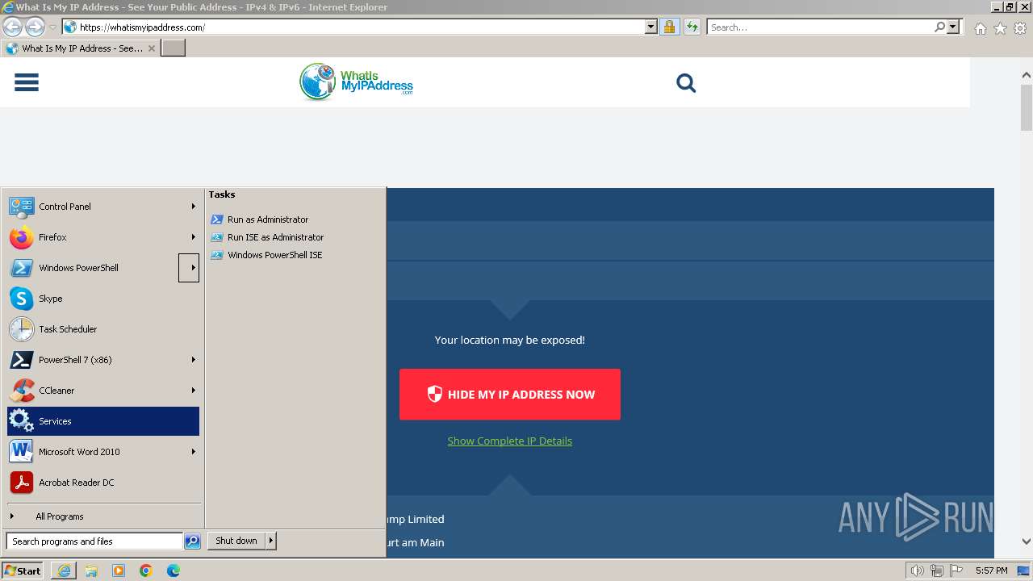Expand Windows PowerShell submenu arrow
1033x581 pixels.
[189, 268]
